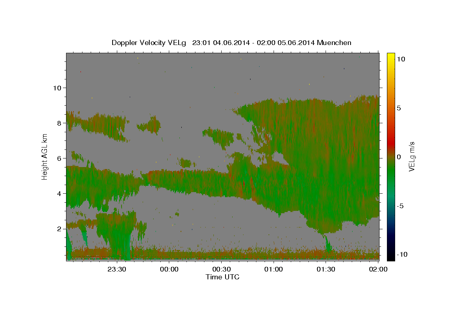Click the 02:00 time tick label
Screen dimensions: 469x313
click(x=378, y=269)
